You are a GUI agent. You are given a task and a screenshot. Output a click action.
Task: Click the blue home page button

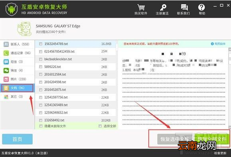[18, 139]
